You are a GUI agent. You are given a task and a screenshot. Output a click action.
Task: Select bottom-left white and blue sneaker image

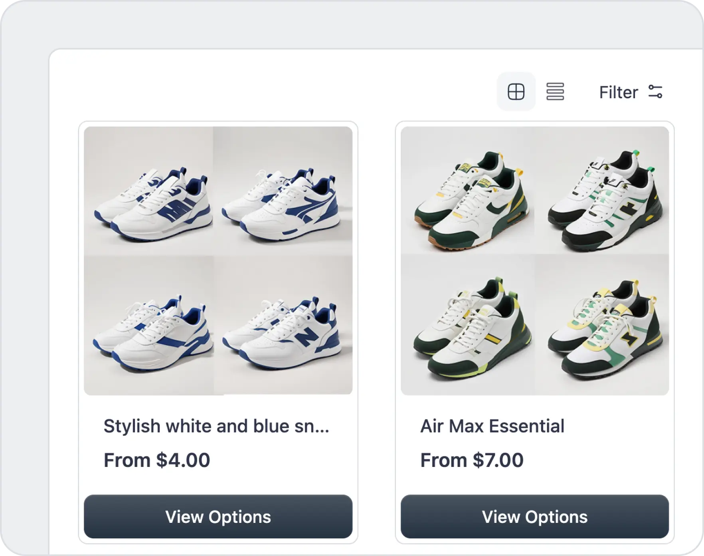pos(148,325)
